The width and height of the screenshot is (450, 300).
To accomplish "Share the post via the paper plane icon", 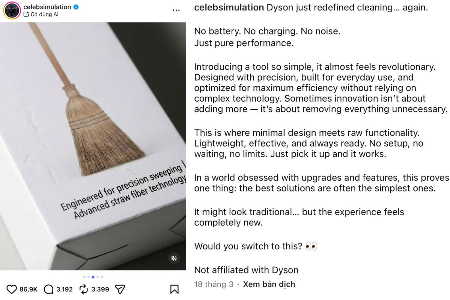I will point(120,289).
